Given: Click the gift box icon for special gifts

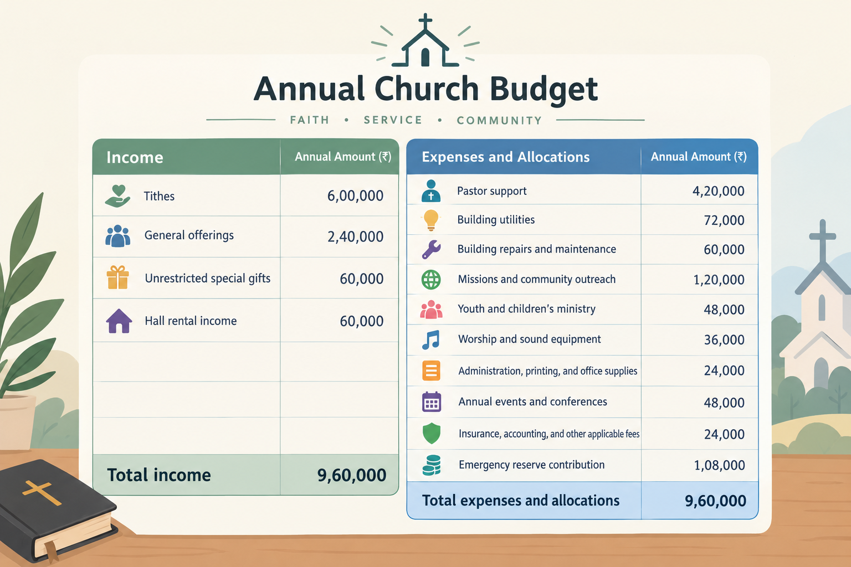Looking at the screenshot, I should 118,277.
